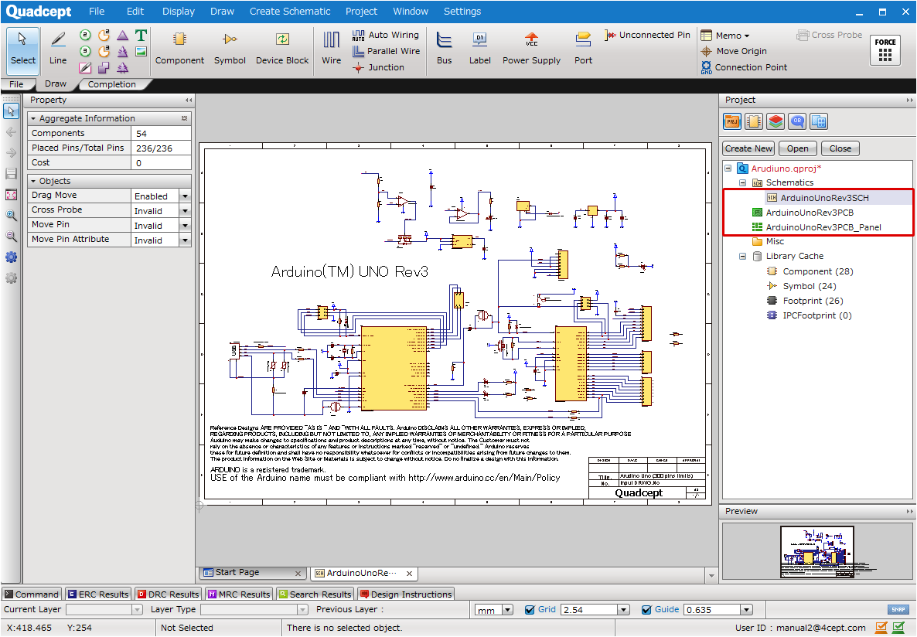Select the Junction tool
Image resolution: width=917 pixels, height=637 pixels.
378,67
